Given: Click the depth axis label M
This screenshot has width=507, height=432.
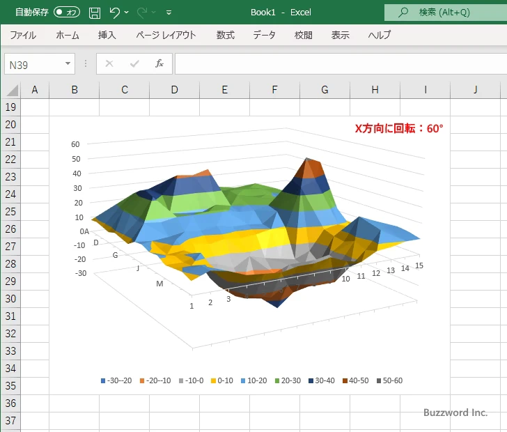Looking at the screenshot, I should coord(159,284).
